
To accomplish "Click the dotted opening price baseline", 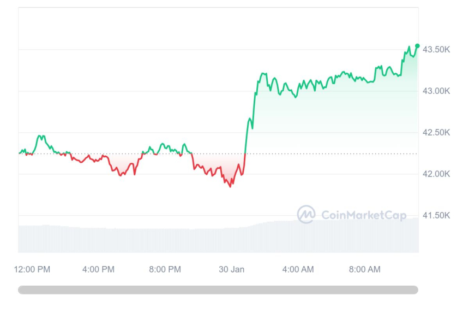I will click(x=327, y=153).
